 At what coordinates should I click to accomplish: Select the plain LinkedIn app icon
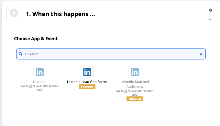(x=40, y=72)
